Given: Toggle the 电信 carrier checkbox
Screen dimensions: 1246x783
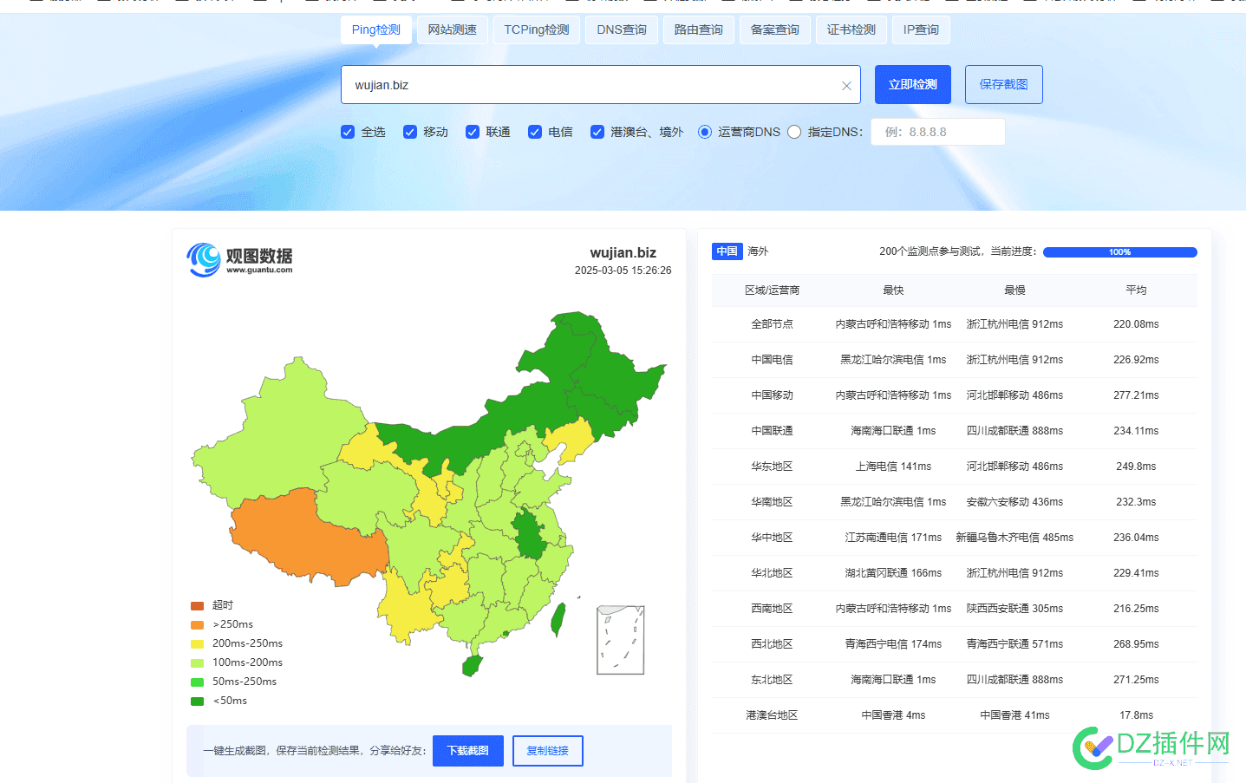Looking at the screenshot, I should [535, 132].
